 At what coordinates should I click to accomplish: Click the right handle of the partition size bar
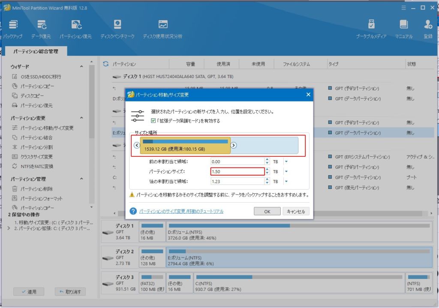[234, 145]
